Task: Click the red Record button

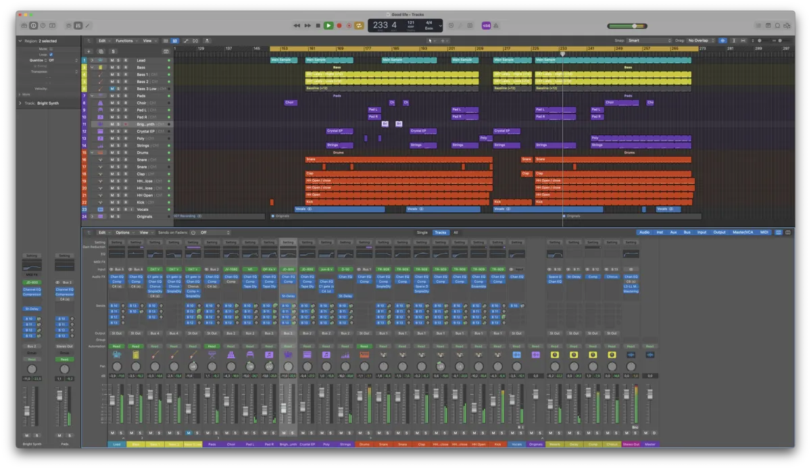Action: click(x=339, y=26)
